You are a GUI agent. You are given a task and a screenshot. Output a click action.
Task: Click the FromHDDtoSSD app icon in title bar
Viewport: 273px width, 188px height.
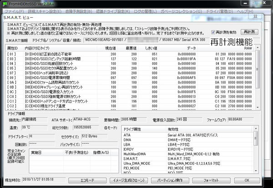(x=5, y=4)
